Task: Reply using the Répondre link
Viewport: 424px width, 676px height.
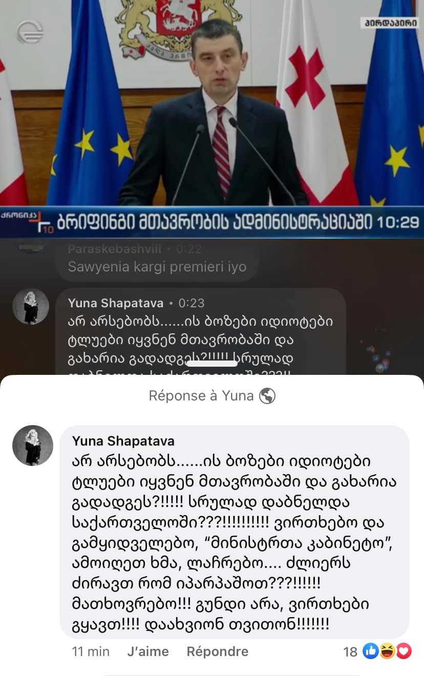Action: (218, 651)
